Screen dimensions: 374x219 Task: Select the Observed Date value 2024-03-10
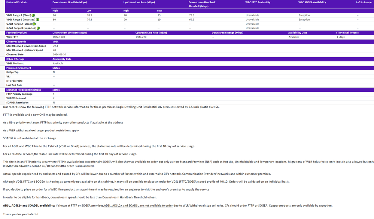click(59, 54)
